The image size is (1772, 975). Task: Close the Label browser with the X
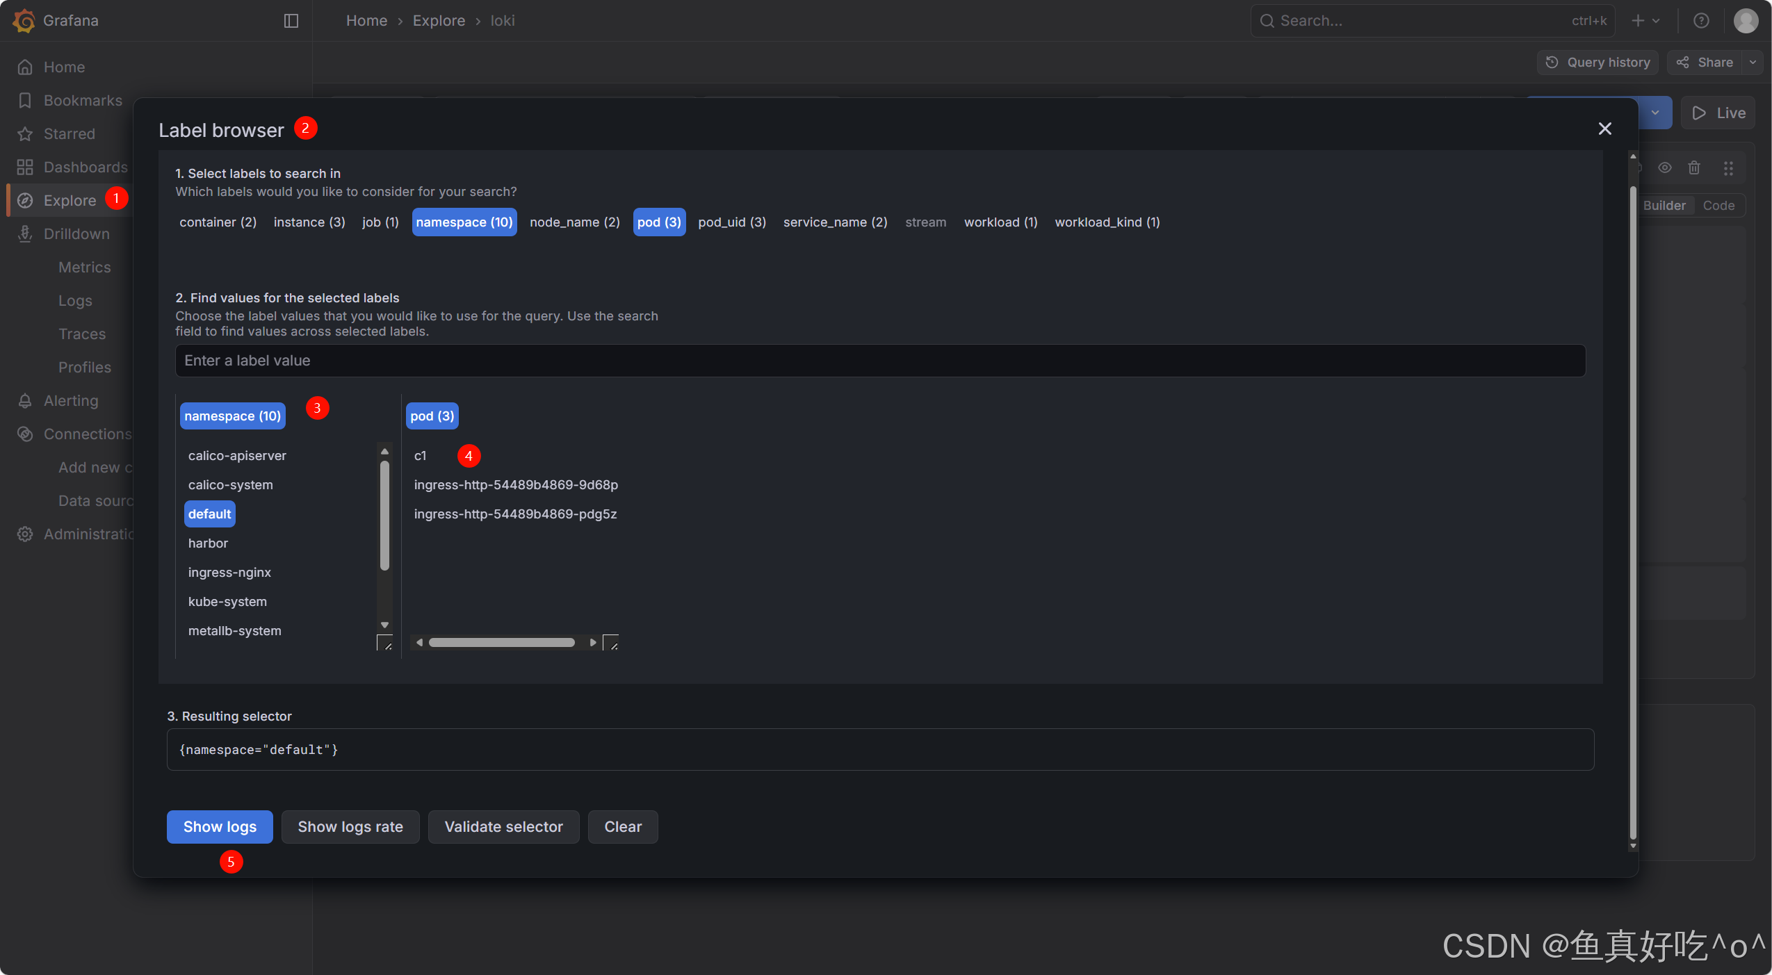click(1604, 129)
